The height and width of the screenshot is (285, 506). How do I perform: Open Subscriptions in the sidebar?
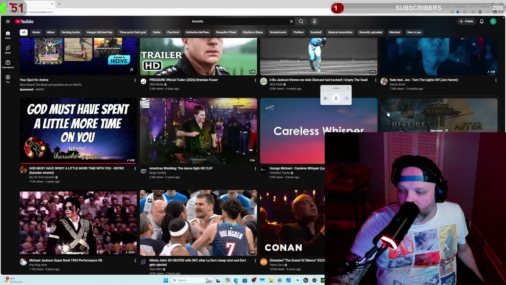[x=8, y=64]
